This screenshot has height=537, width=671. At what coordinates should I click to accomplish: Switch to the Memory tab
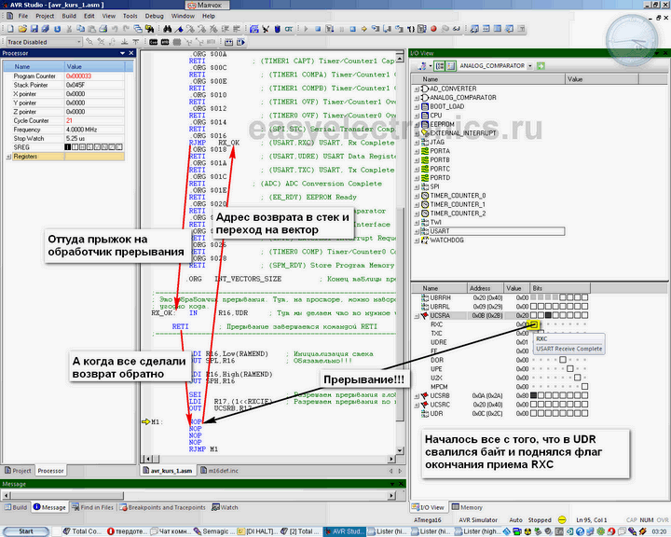(x=467, y=507)
